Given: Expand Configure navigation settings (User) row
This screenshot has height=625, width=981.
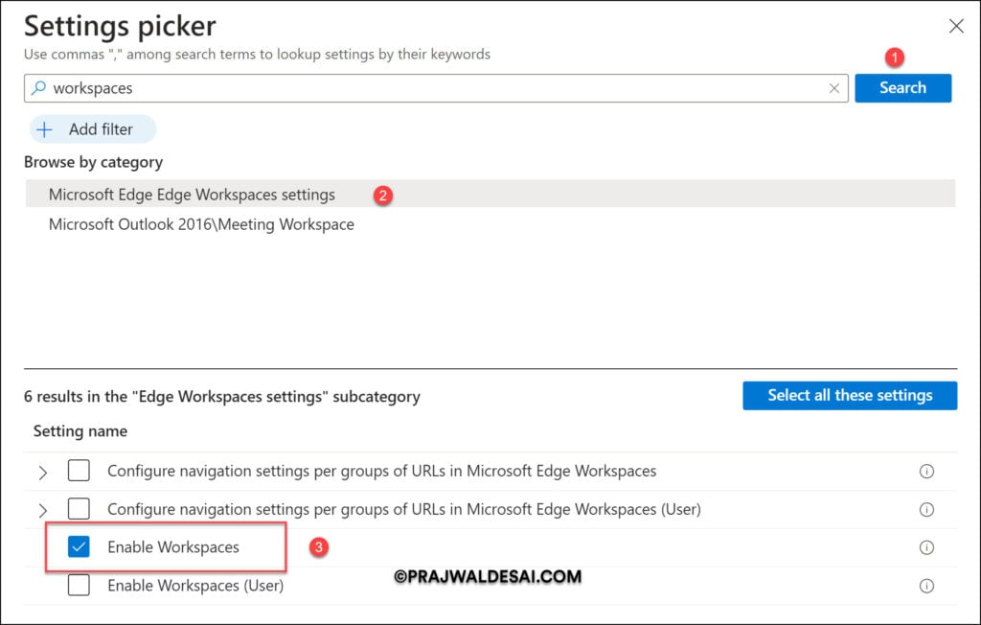Looking at the screenshot, I should point(42,510).
